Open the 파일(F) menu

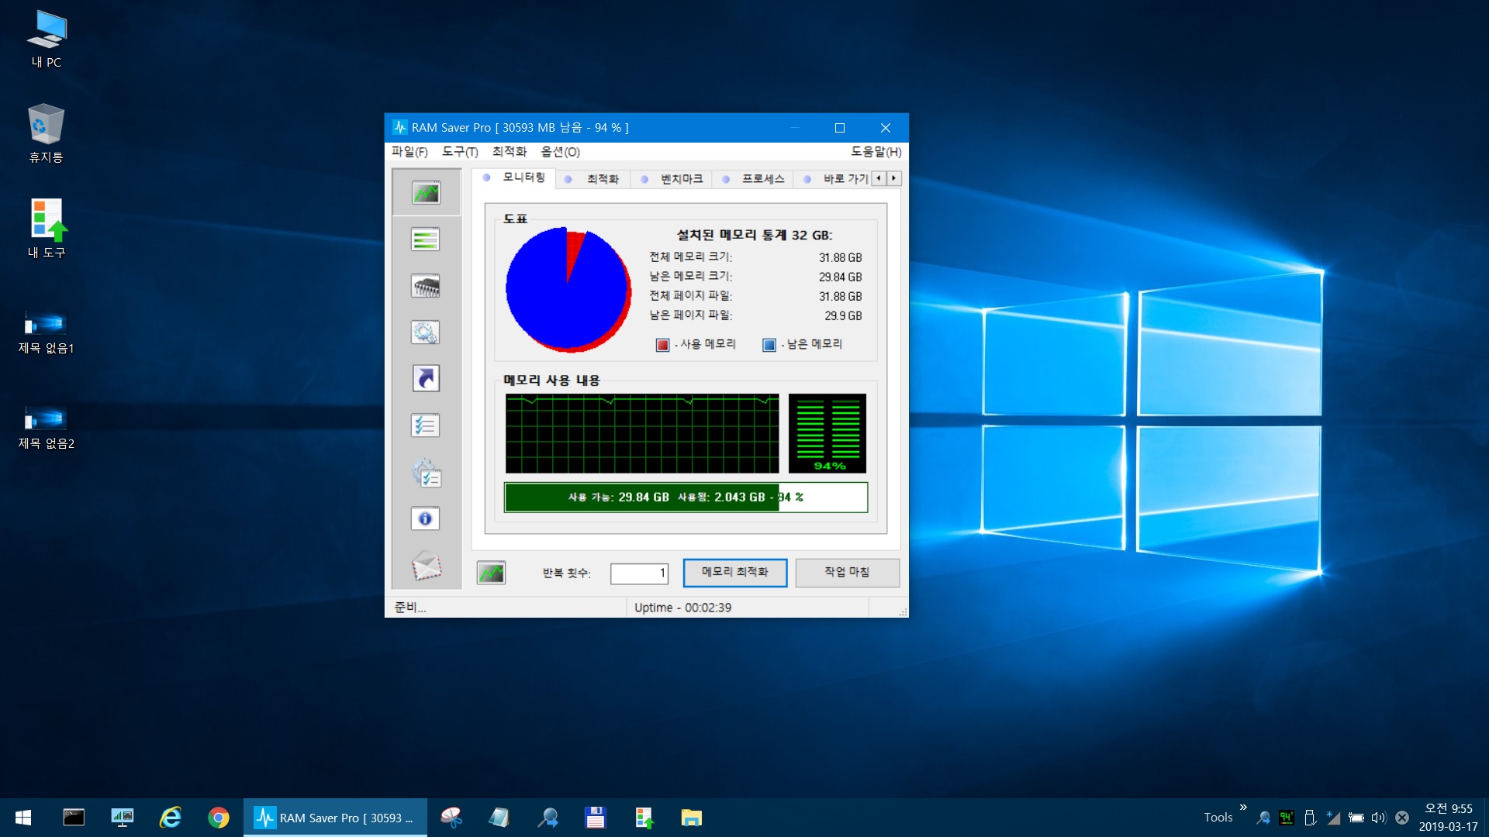pos(409,152)
